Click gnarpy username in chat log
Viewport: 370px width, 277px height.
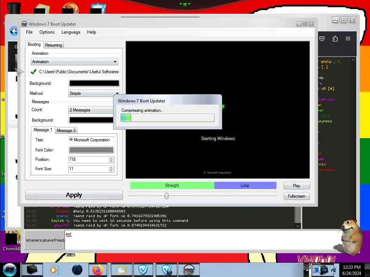click(x=63, y=216)
